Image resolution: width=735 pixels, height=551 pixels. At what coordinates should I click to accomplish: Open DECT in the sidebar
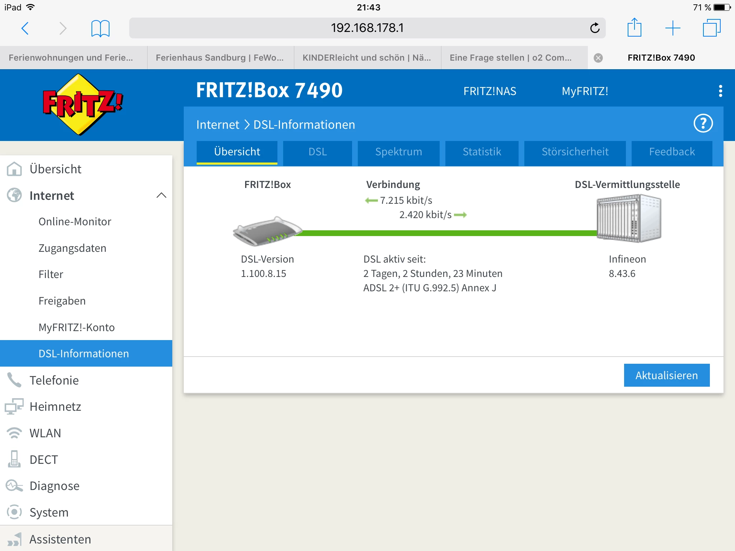click(86, 460)
